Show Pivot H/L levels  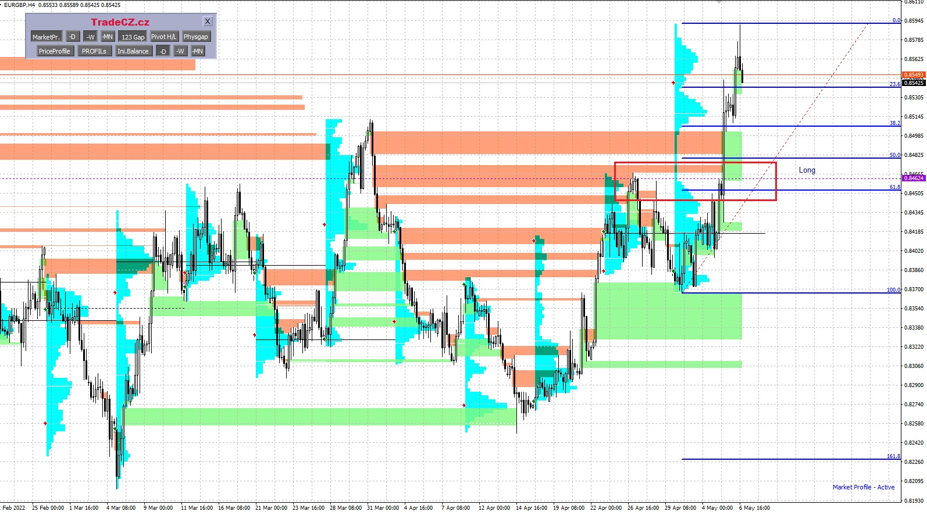(x=163, y=37)
